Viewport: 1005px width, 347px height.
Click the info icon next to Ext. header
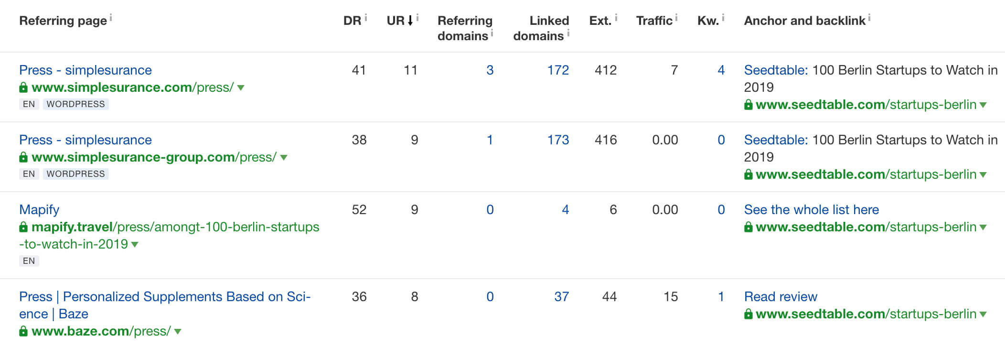coord(616,18)
